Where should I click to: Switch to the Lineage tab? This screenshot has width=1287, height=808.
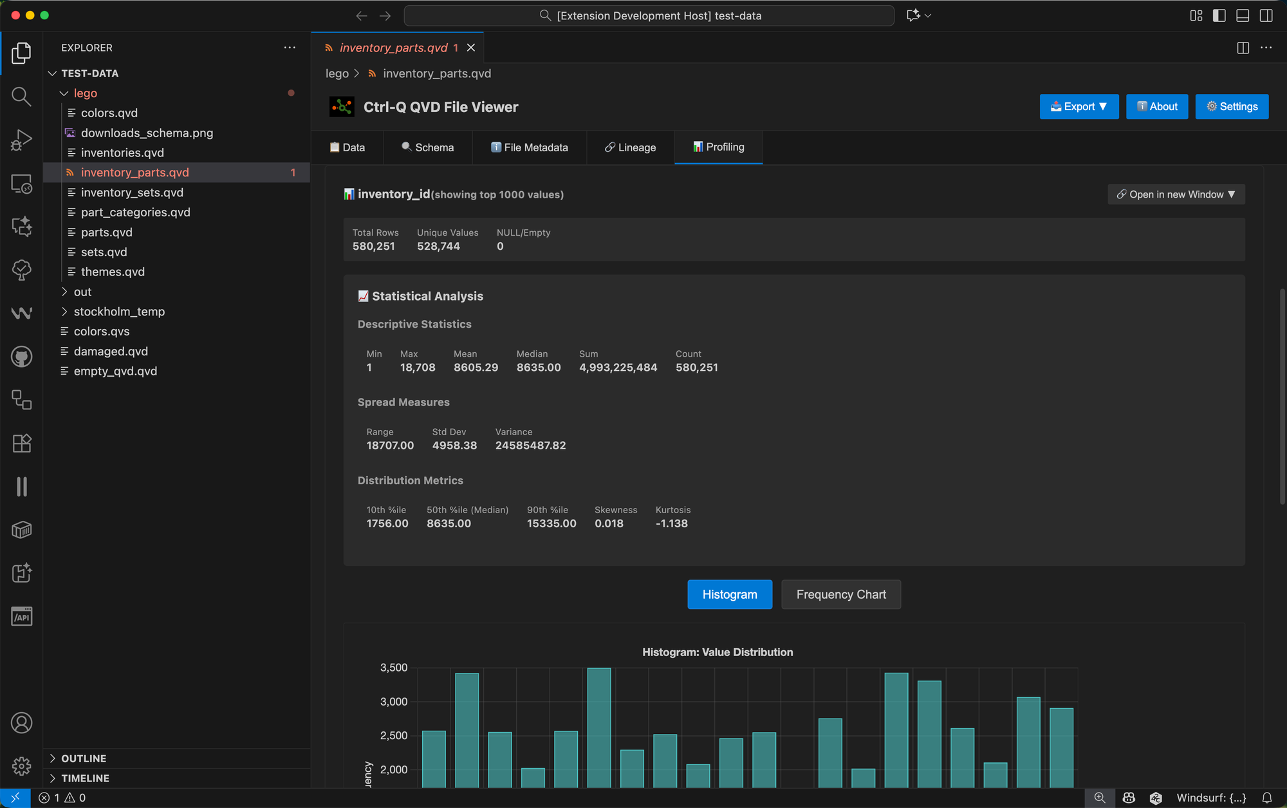pyautogui.click(x=630, y=147)
